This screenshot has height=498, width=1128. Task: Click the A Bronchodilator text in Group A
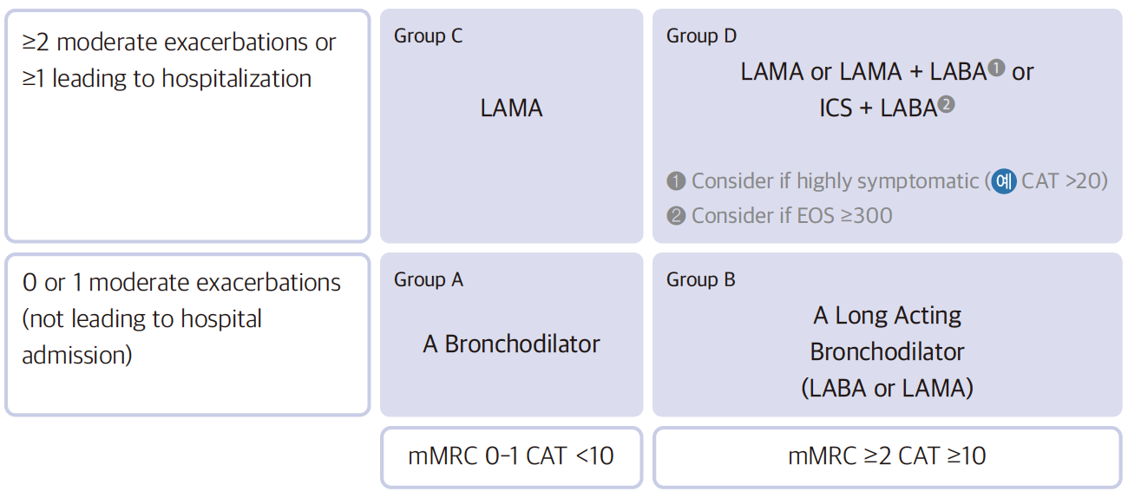click(x=511, y=344)
